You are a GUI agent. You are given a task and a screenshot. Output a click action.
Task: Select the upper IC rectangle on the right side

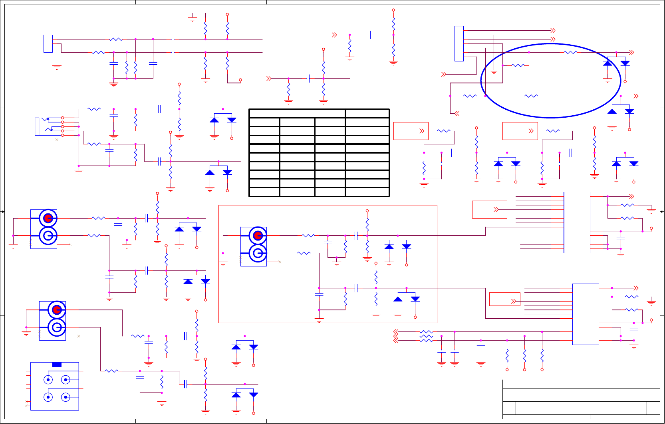click(x=577, y=223)
